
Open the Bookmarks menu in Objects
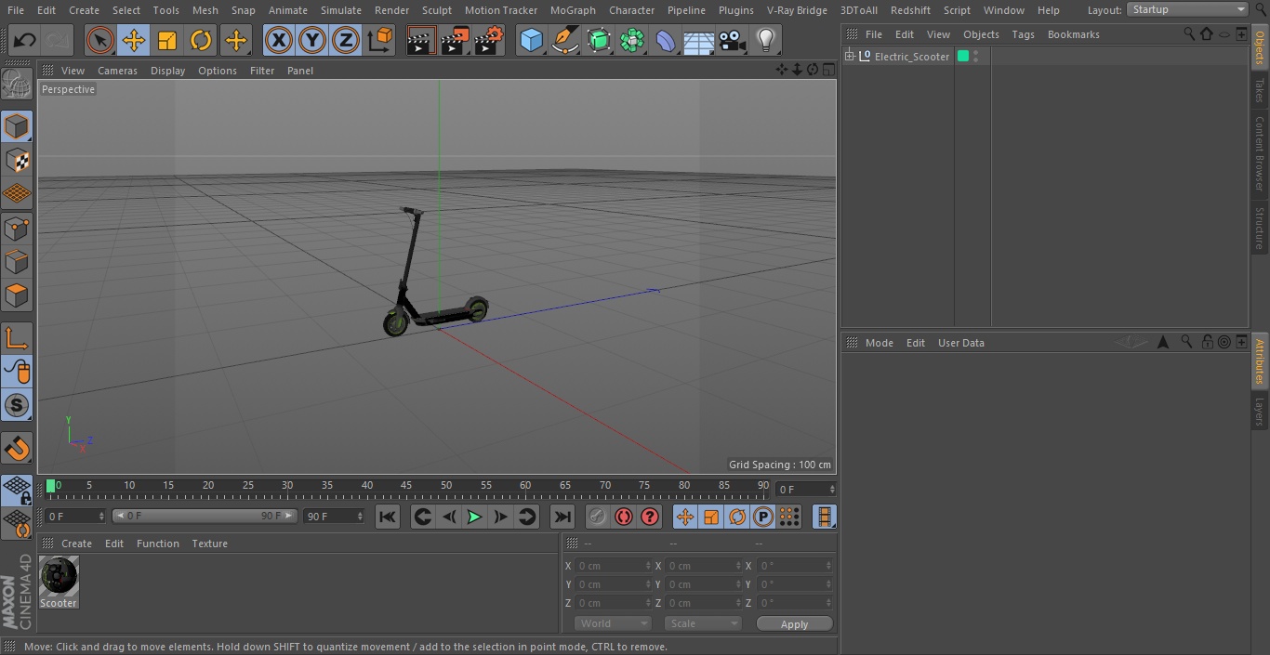pos(1073,34)
